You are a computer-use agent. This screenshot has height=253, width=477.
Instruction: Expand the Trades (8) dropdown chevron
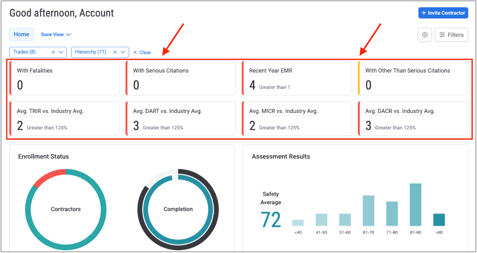click(61, 52)
